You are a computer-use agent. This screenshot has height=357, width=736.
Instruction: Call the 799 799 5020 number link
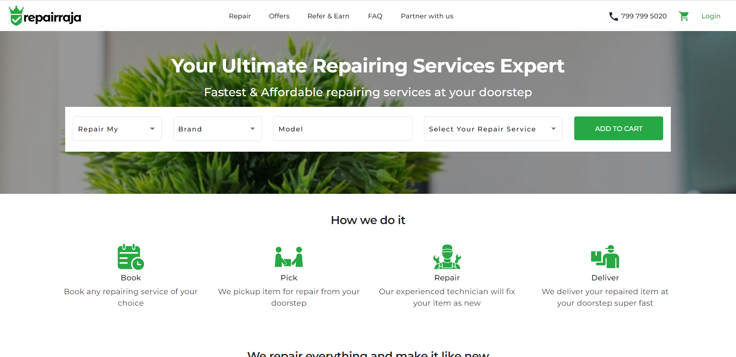(644, 16)
